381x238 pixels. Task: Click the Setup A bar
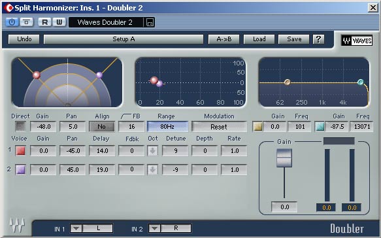pos(124,39)
